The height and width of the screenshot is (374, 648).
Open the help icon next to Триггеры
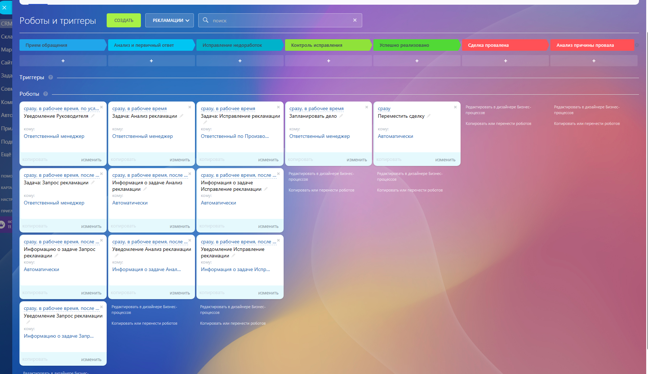click(x=51, y=77)
